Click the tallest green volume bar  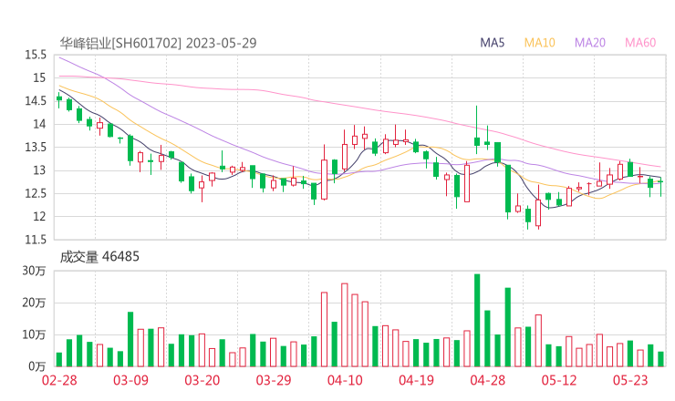click(477, 321)
